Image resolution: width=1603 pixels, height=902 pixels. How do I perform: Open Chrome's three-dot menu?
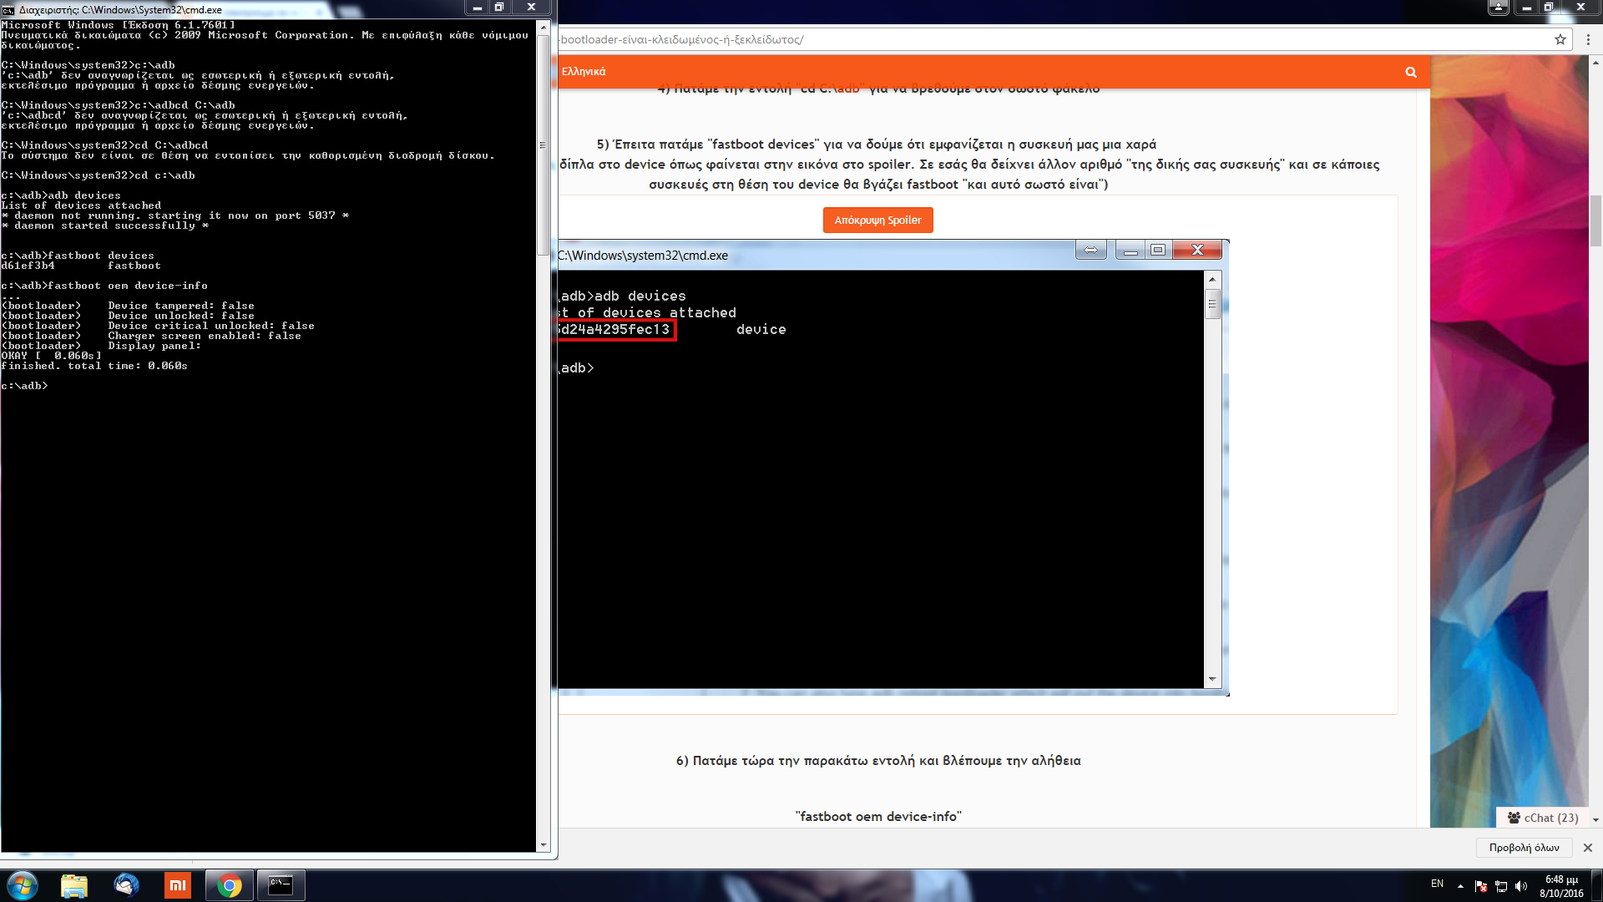coord(1588,39)
